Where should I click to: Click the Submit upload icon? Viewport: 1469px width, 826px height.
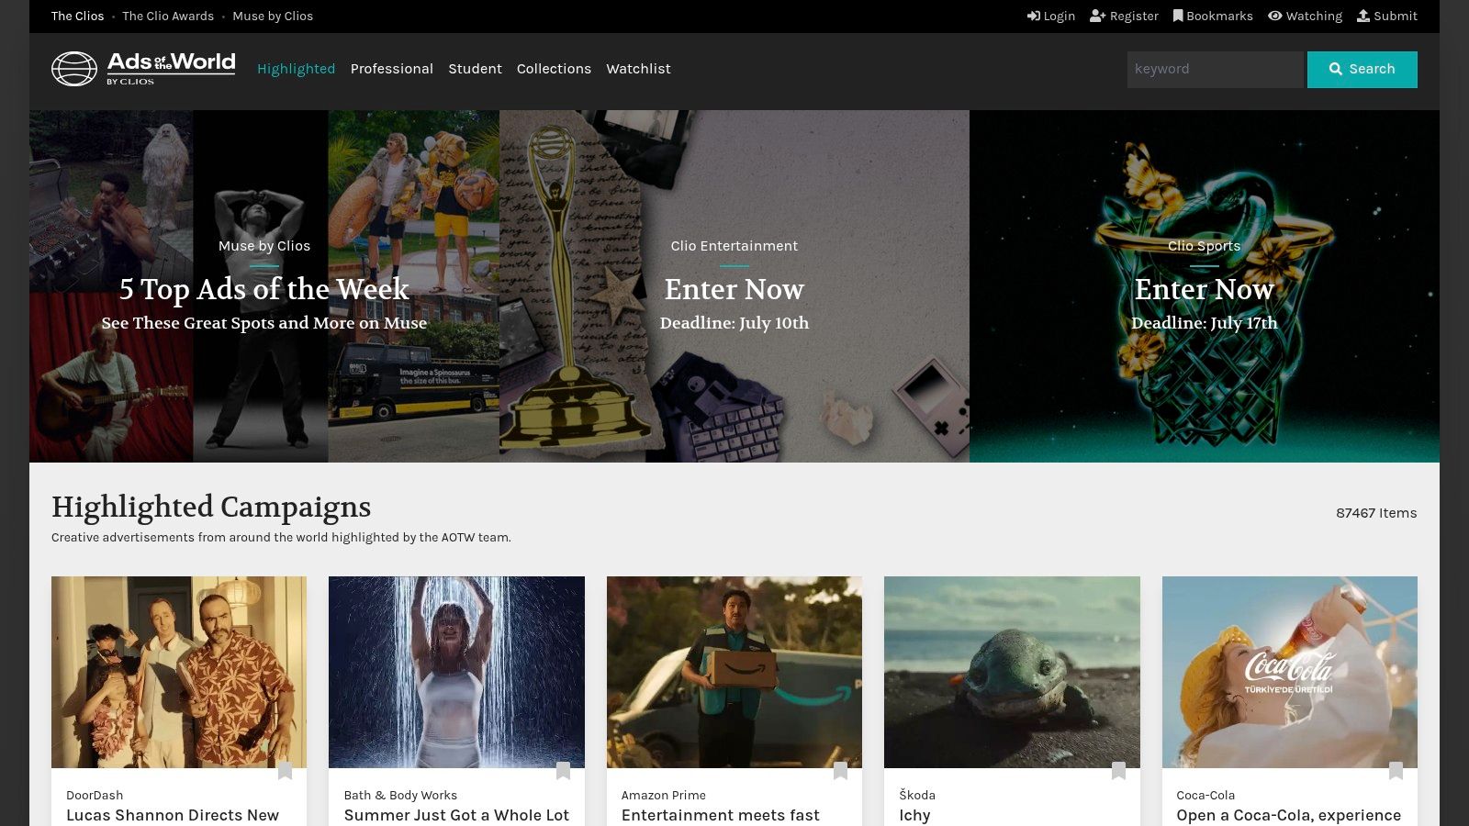point(1363,16)
